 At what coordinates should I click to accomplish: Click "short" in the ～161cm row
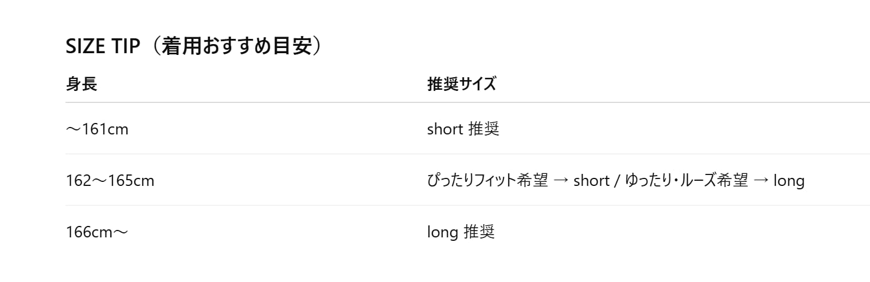point(444,130)
